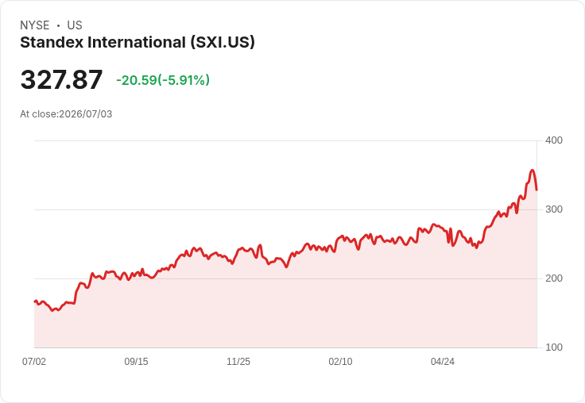Click the 02/10 date axis marker
This screenshot has width=585, height=403.
coord(340,362)
